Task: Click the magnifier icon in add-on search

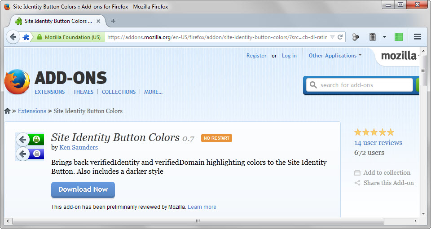Action: (x=313, y=85)
